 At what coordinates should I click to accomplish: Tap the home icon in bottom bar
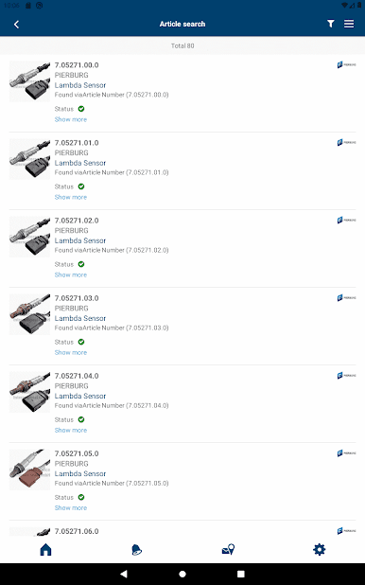click(45, 549)
